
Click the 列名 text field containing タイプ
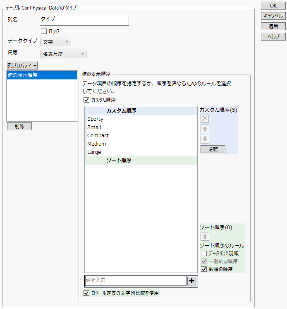tap(84, 21)
